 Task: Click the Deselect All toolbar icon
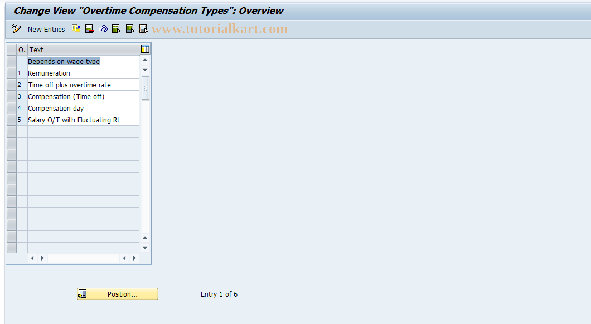[x=143, y=29]
